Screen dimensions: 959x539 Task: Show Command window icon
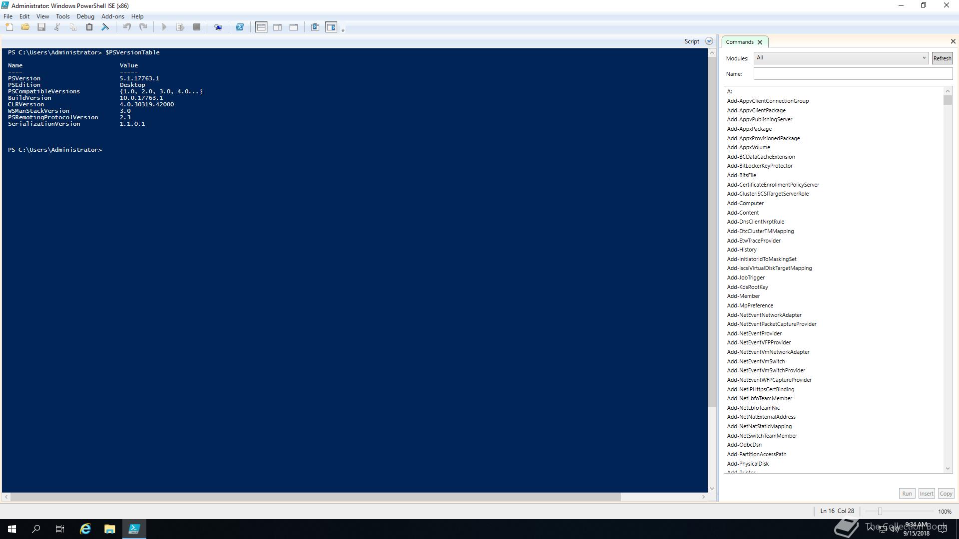(315, 27)
